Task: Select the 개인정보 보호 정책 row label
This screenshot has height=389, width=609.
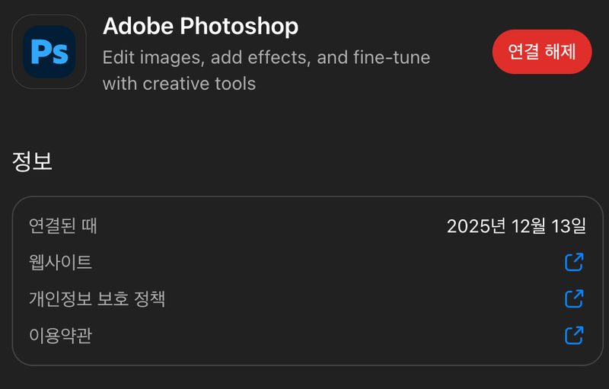Action: click(x=97, y=298)
